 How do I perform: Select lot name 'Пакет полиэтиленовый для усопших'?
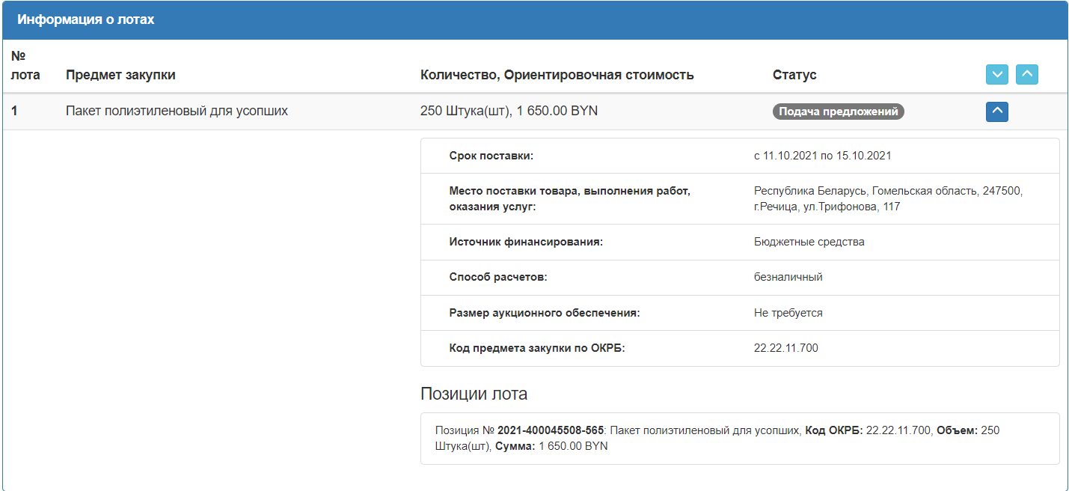pyautogui.click(x=177, y=111)
